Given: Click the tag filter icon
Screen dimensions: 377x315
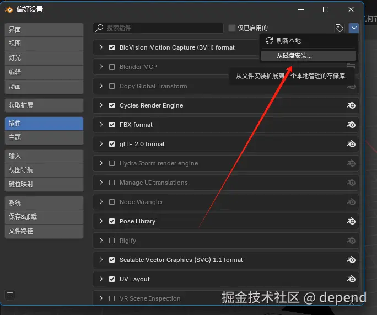Looking at the screenshot, I should tap(340, 28).
